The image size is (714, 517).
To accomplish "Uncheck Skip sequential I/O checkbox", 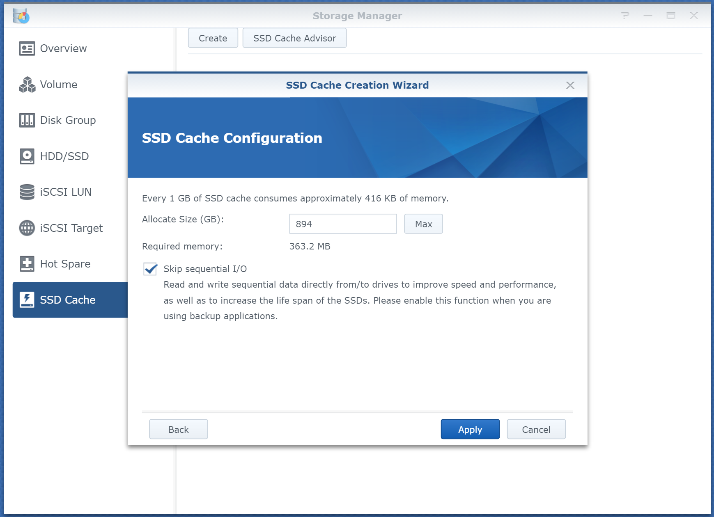I will [150, 269].
